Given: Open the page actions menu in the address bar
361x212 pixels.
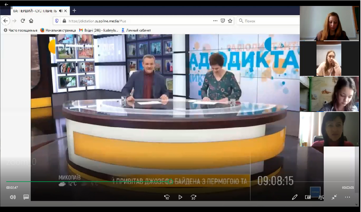Looking at the screenshot, I should (215, 21).
